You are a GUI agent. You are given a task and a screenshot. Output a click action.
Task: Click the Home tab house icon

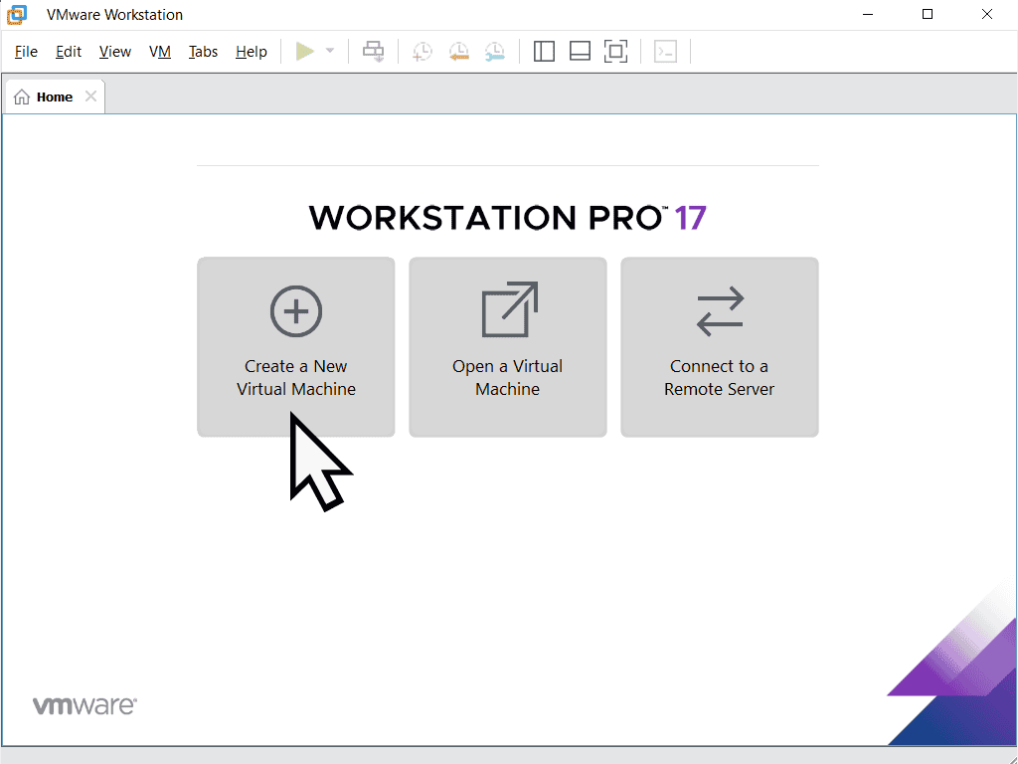click(x=22, y=96)
